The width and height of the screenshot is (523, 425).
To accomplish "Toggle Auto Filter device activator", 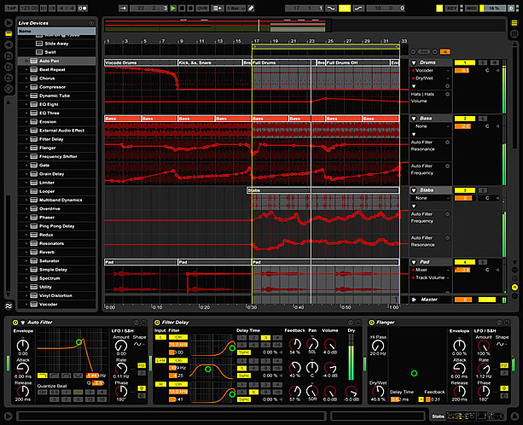I will [x=15, y=323].
